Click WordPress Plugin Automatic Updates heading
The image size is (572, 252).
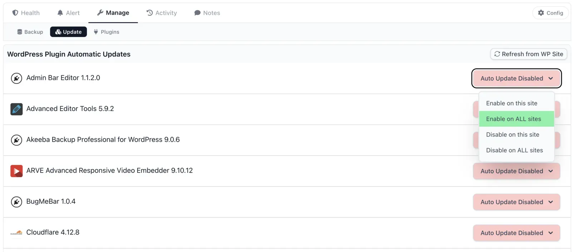pyautogui.click(x=69, y=54)
